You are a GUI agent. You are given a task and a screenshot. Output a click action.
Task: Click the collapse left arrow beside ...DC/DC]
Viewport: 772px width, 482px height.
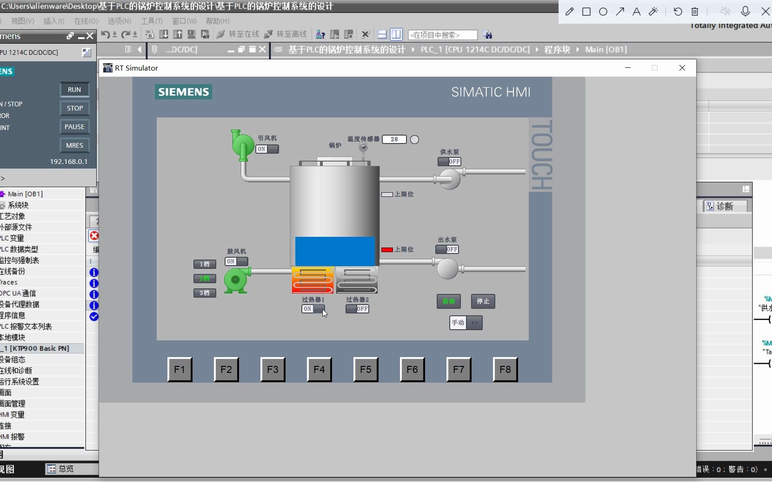point(140,50)
